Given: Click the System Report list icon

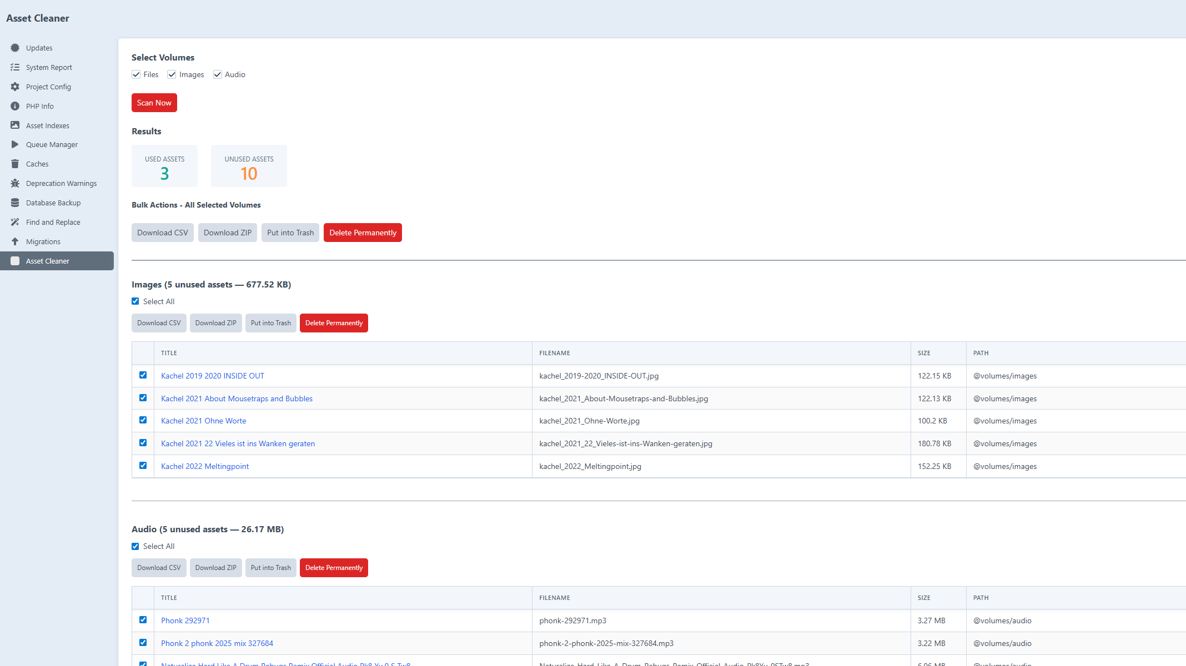Looking at the screenshot, I should coord(15,67).
